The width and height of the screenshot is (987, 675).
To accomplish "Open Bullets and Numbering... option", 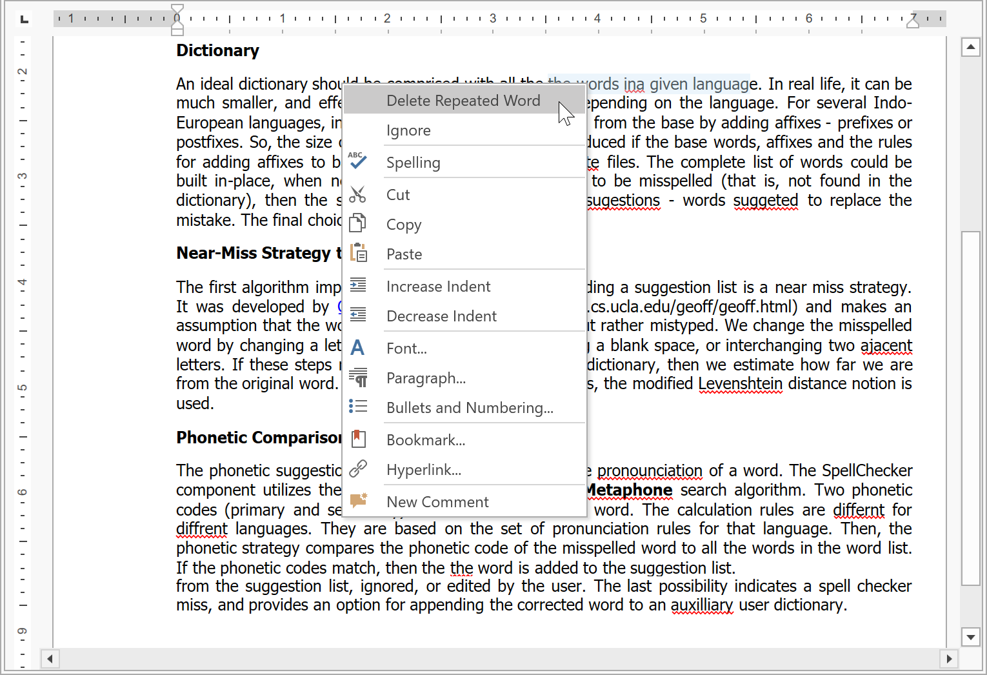I will 469,408.
